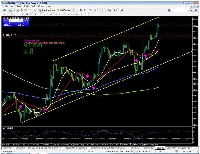Click the search magnifier icon

pyautogui.click(x=192, y=10)
